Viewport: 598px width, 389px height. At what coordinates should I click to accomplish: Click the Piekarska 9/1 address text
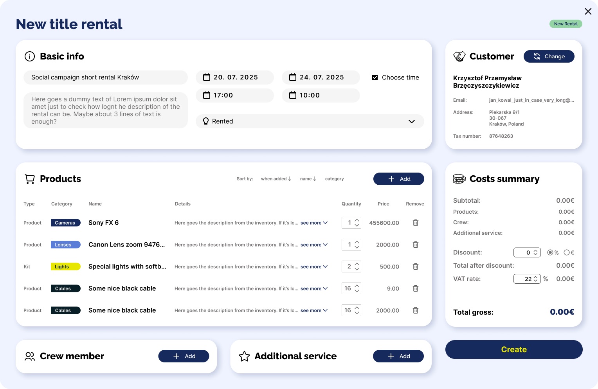(504, 112)
